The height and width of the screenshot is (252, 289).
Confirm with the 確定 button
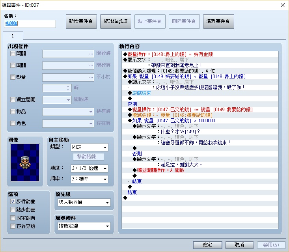tap(207, 245)
